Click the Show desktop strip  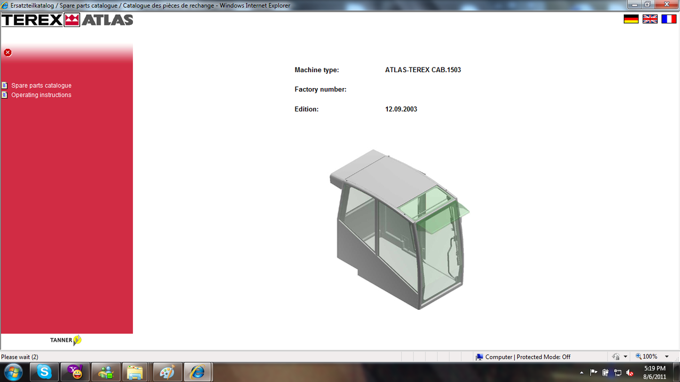(x=676, y=372)
